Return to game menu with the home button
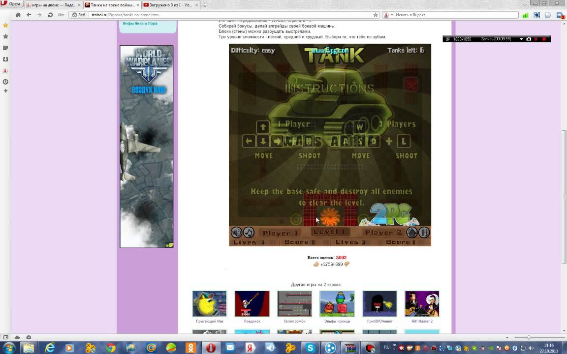 pyautogui.click(x=412, y=232)
